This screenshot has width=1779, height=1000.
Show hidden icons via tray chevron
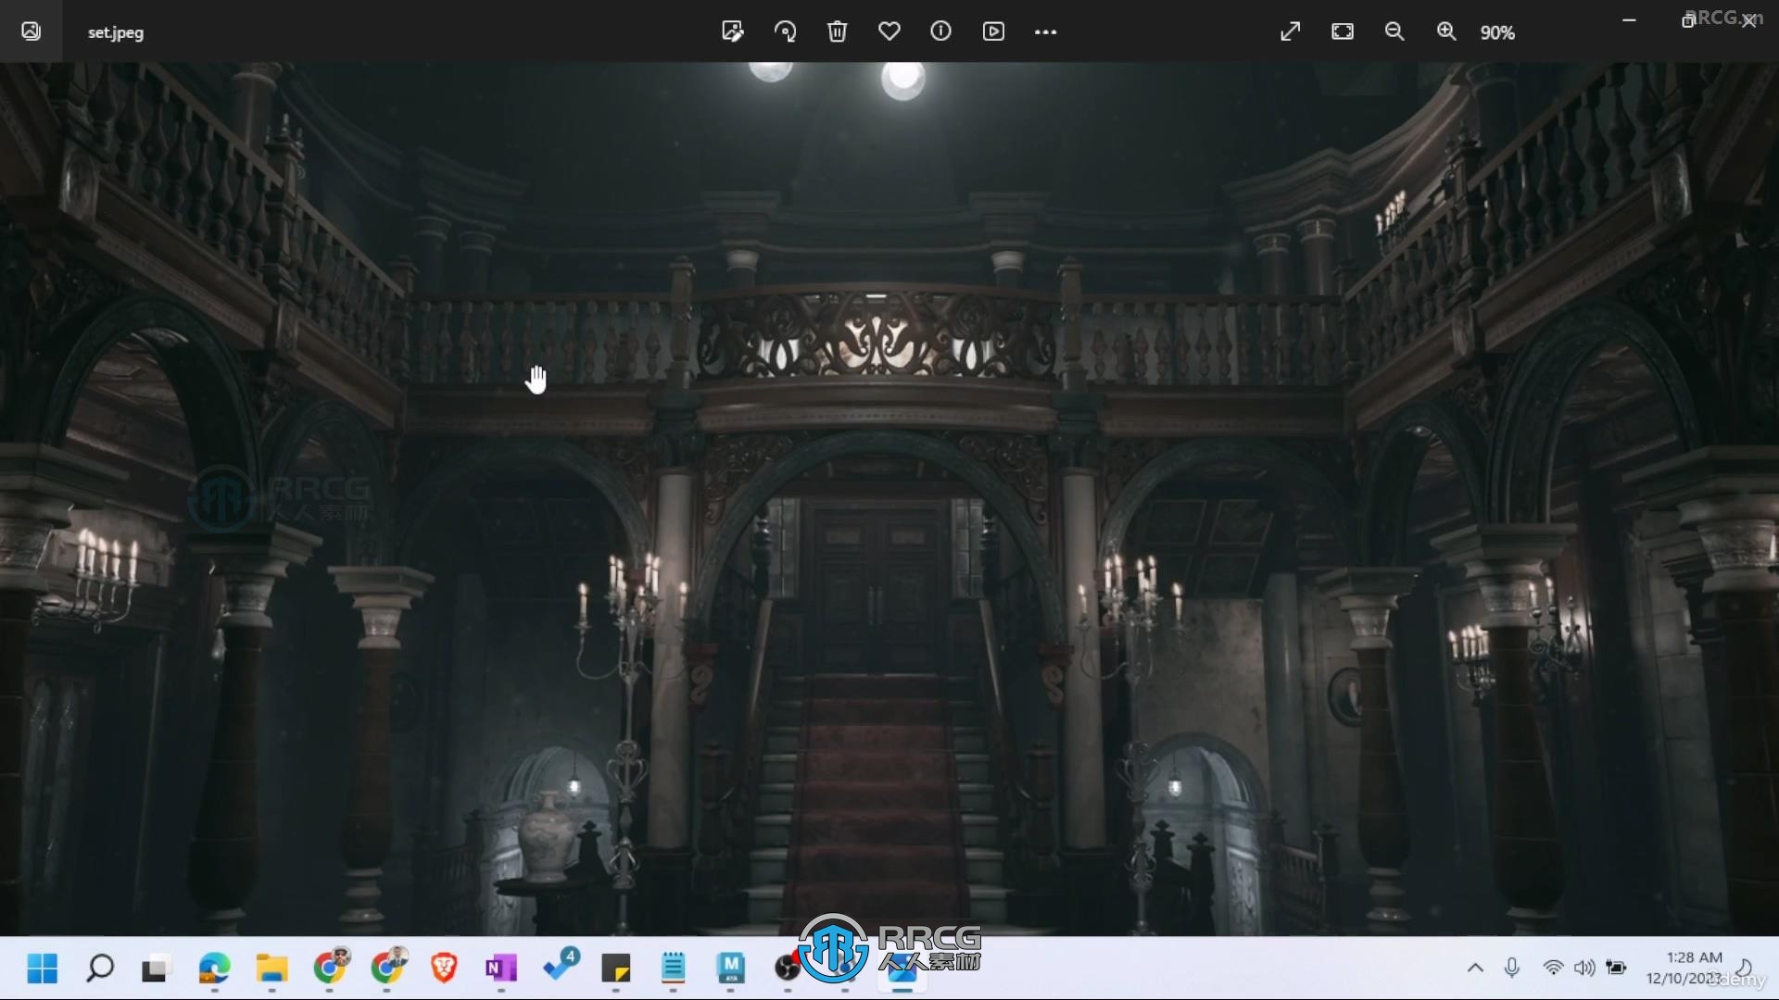tap(1475, 969)
